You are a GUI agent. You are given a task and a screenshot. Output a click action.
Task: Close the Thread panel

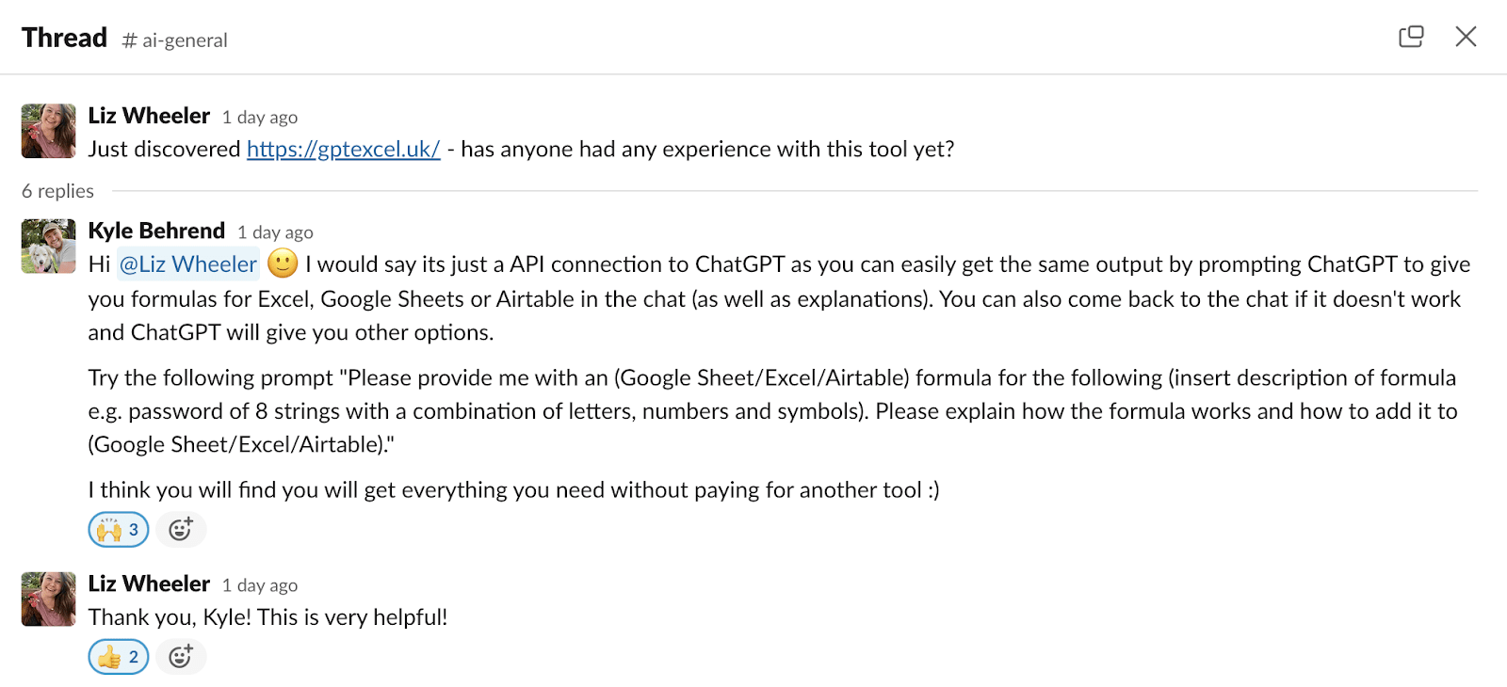(x=1466, y=37)
